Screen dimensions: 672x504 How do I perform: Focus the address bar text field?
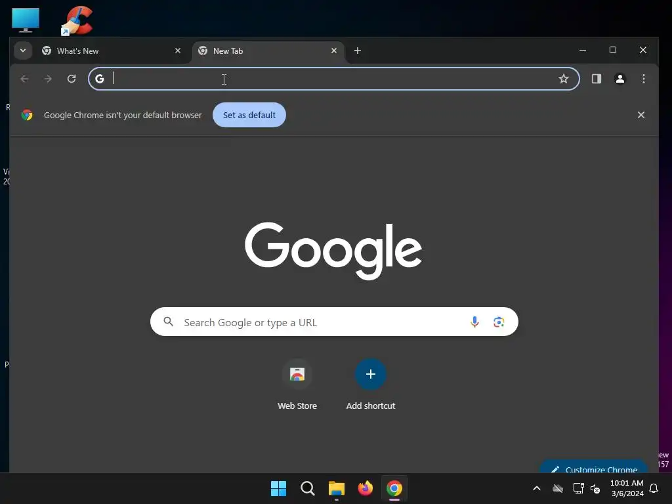pos(333,79)
